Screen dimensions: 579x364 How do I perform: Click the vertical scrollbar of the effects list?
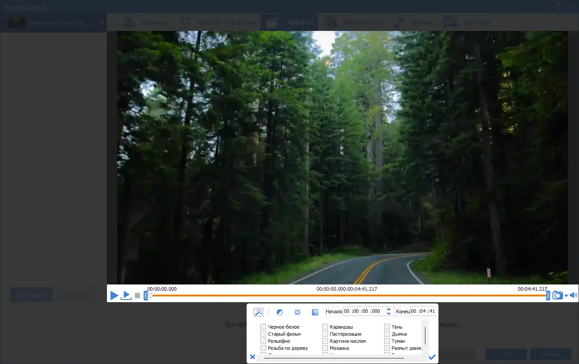pyautogui.click(x=425, y=336)
